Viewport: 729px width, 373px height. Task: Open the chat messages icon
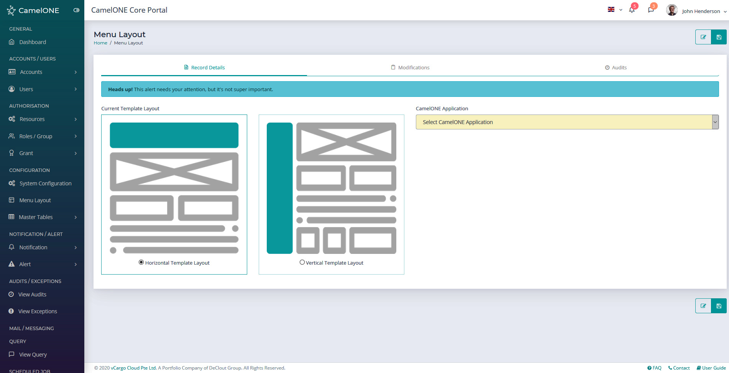651,10
